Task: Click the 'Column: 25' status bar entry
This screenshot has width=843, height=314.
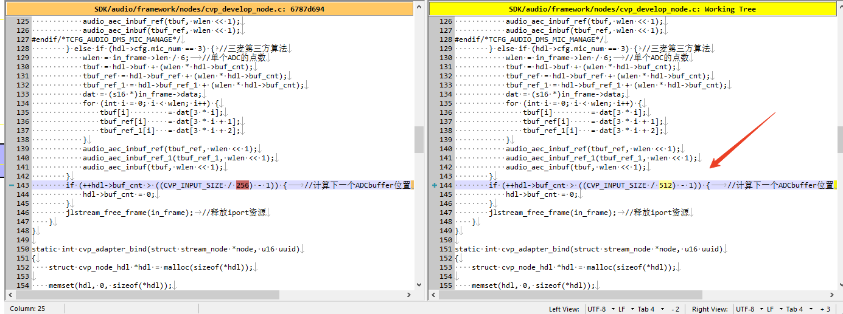Action: click(27, 309)
